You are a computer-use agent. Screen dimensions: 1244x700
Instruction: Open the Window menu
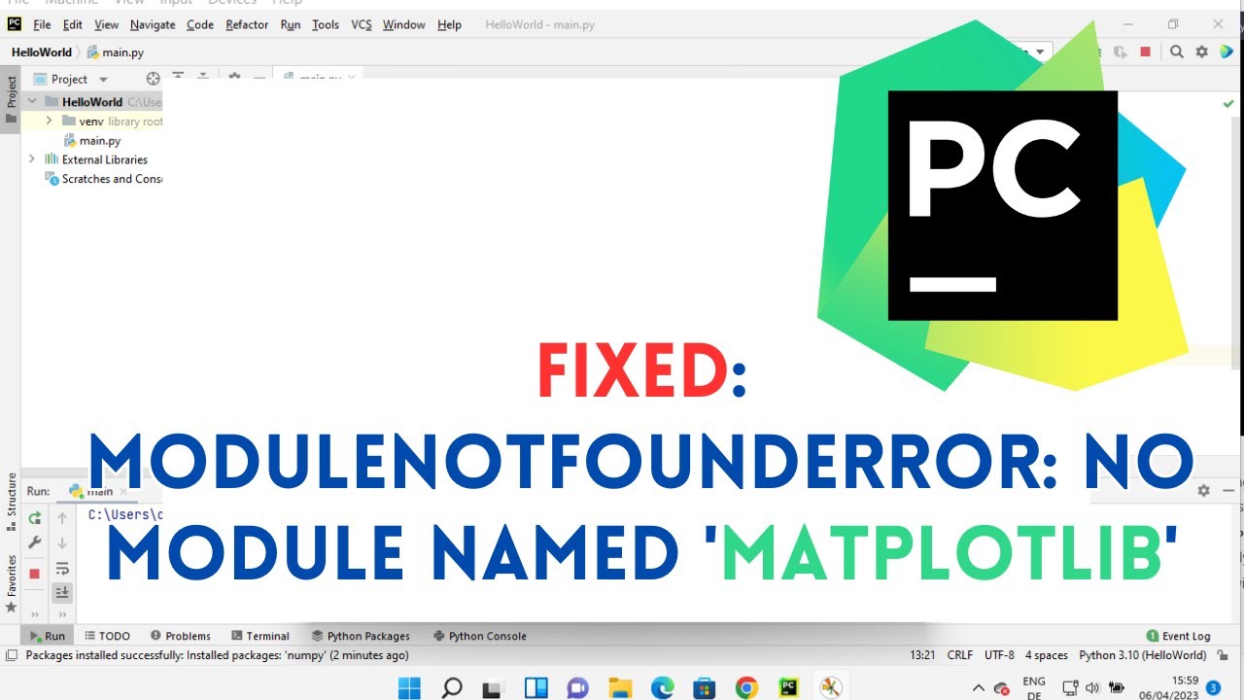coord(403,24)
